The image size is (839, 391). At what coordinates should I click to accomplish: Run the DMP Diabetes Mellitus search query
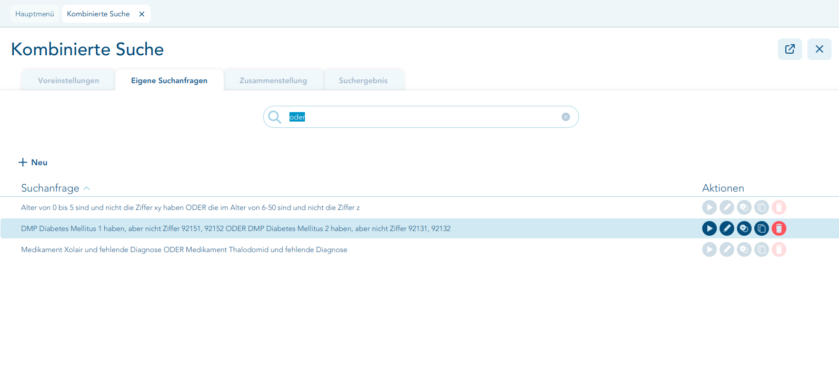(710, 228)
